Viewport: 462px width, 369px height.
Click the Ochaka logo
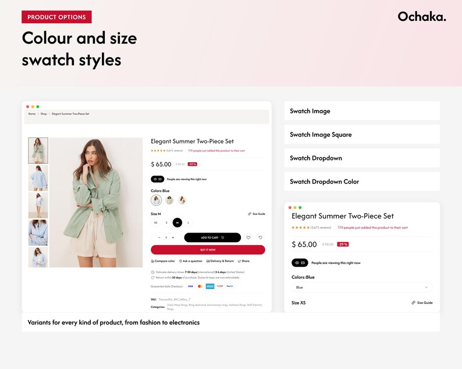click(x=422, y=16)
